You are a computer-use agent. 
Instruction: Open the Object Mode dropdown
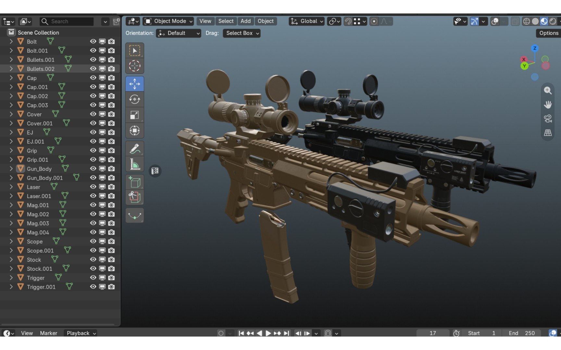tap(168, 21)
